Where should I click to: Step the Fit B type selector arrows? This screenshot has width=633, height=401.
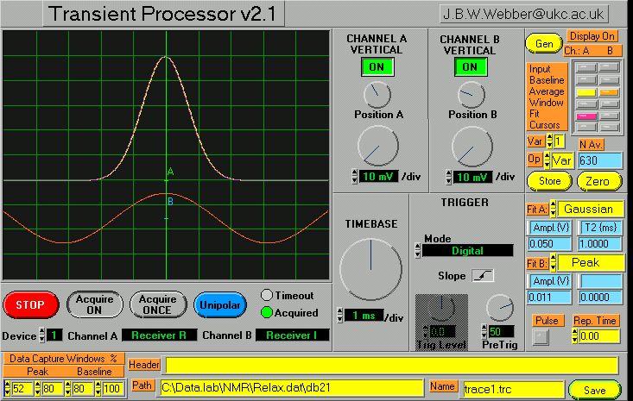(553, 262)
